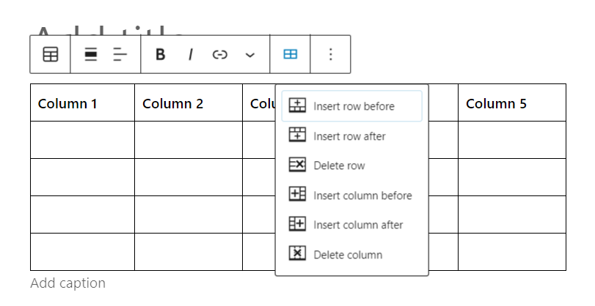Viewport: 595px width, 306px height.
Task: Click the Add caption field
Action: pos(68,283)
